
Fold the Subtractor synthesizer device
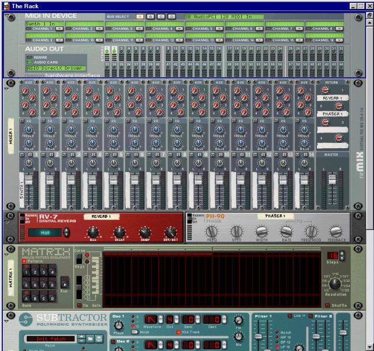6,321
